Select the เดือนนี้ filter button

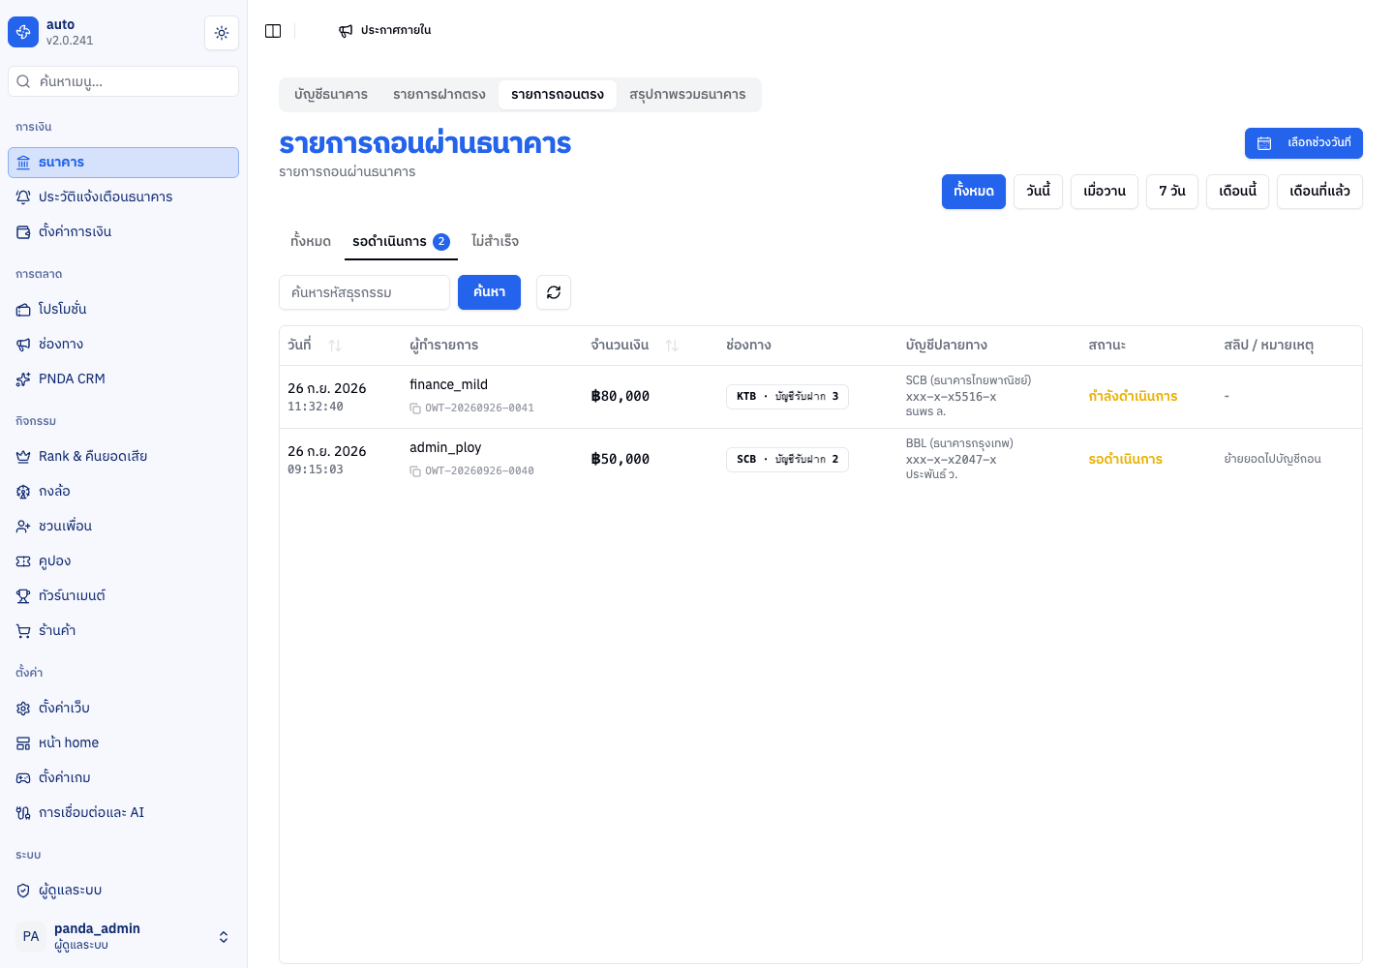[x=1237, y=192]
